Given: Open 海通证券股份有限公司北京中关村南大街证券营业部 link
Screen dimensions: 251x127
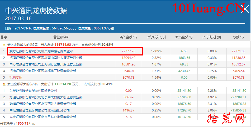Looking at the screenshot, I should coord(46,97).
